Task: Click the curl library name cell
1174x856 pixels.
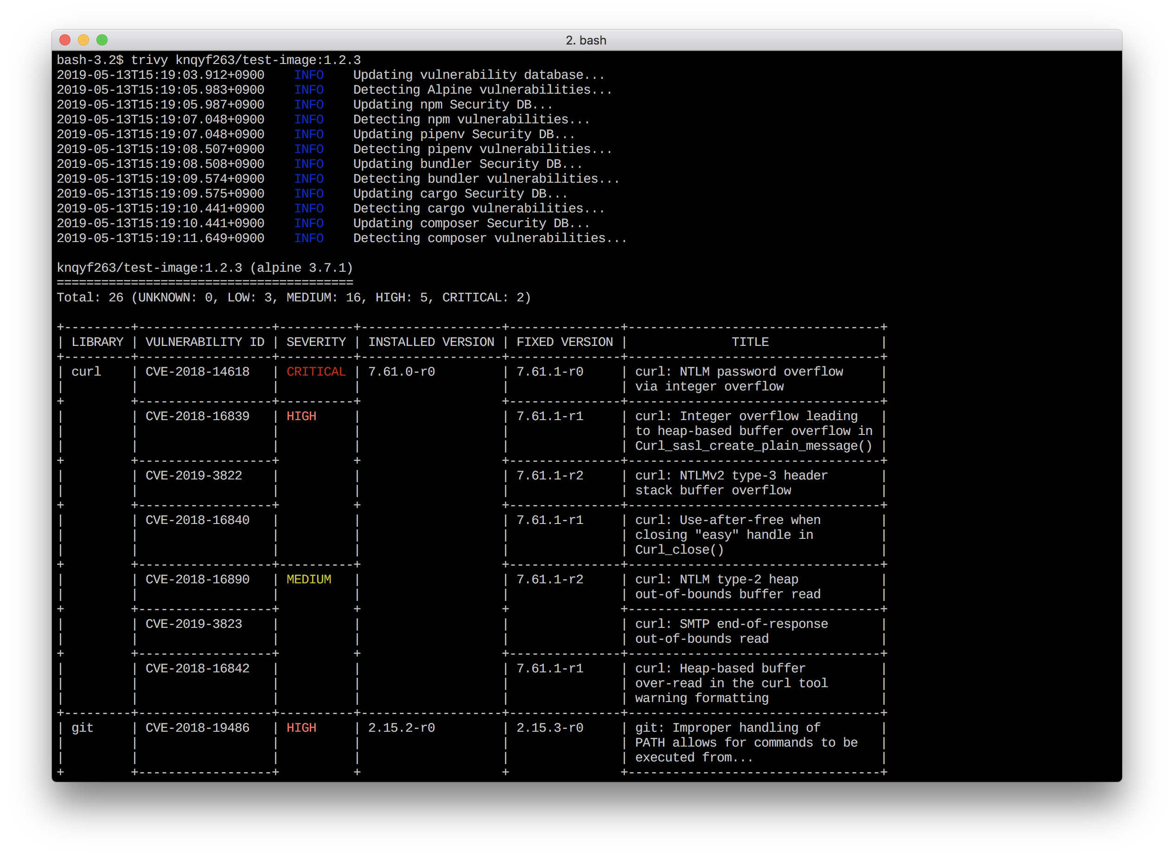Action: [x=86, y=371]
